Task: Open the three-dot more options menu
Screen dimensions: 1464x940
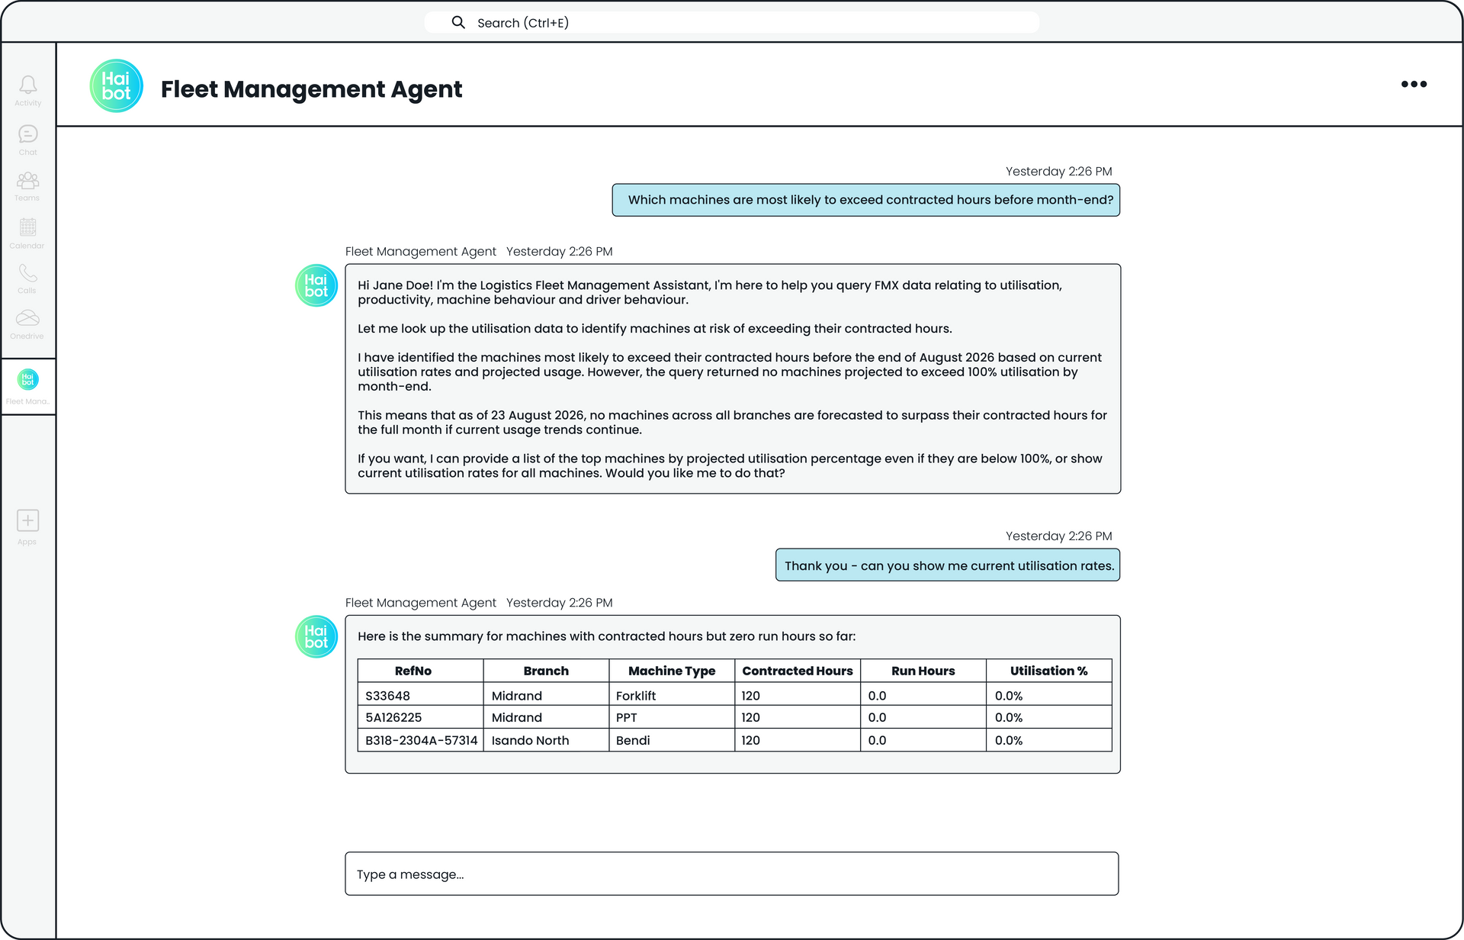Action: [1414, 84]
